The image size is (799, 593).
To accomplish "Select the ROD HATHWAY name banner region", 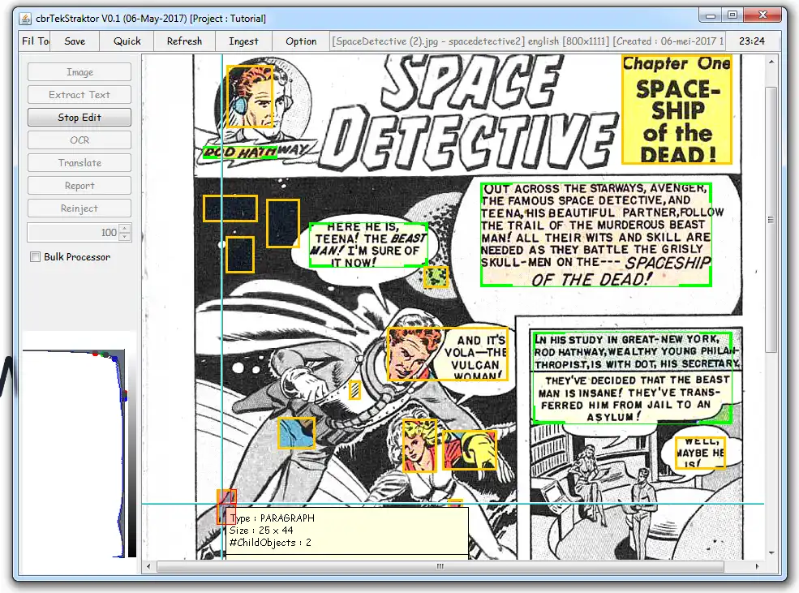I will coord(239,153).
